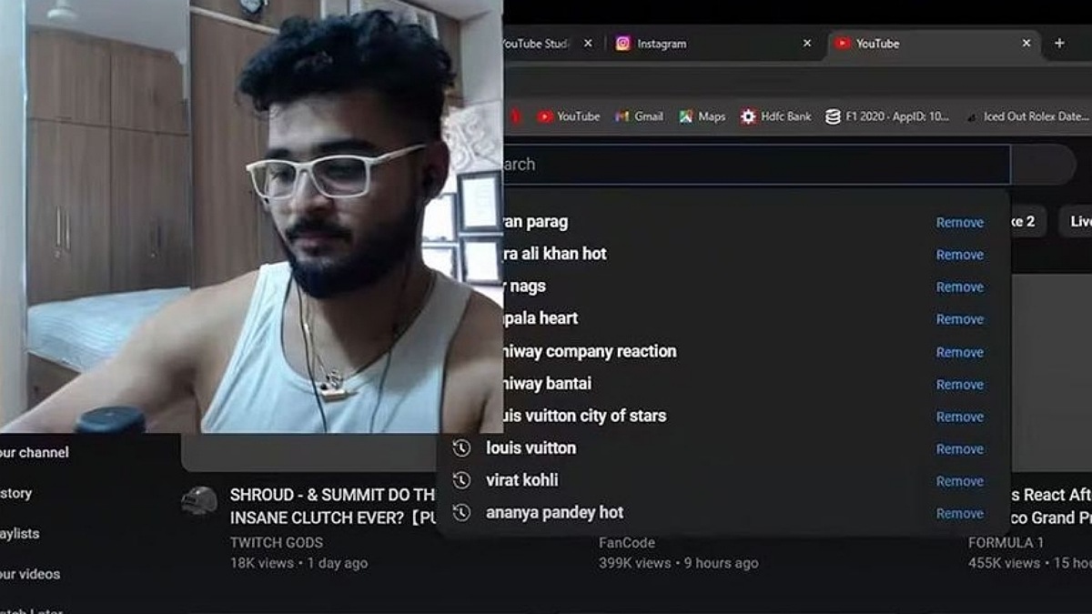Image resolution: width=1092 pixels, height=614 pixels.
Task: Open the Maps bookmark
Action: click(702, 116)
